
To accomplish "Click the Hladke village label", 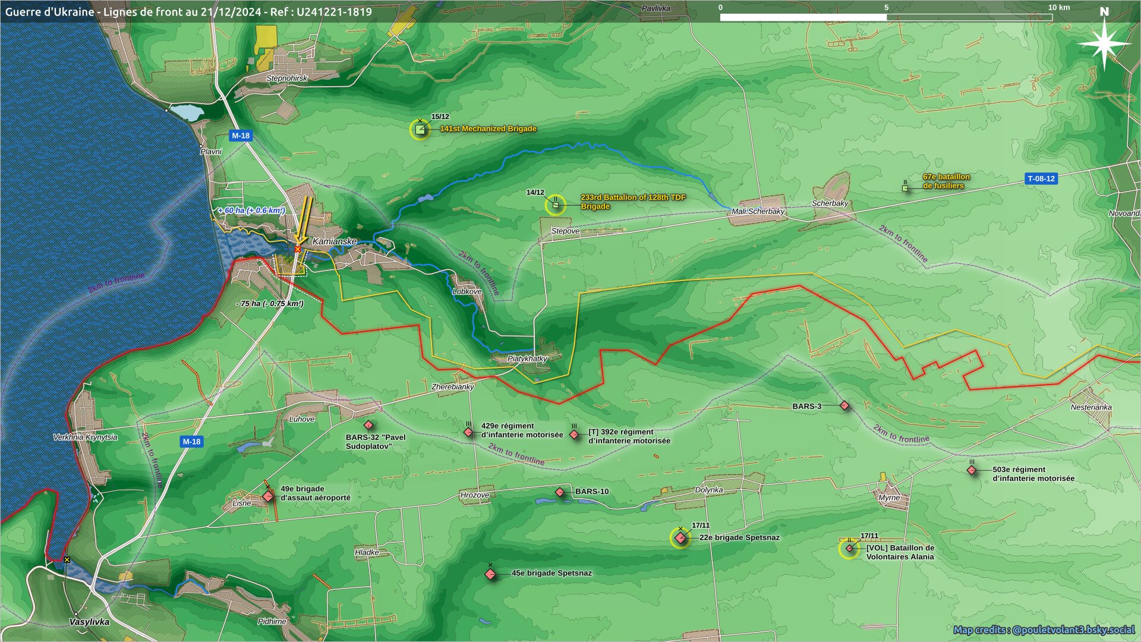I will point(367,552).
